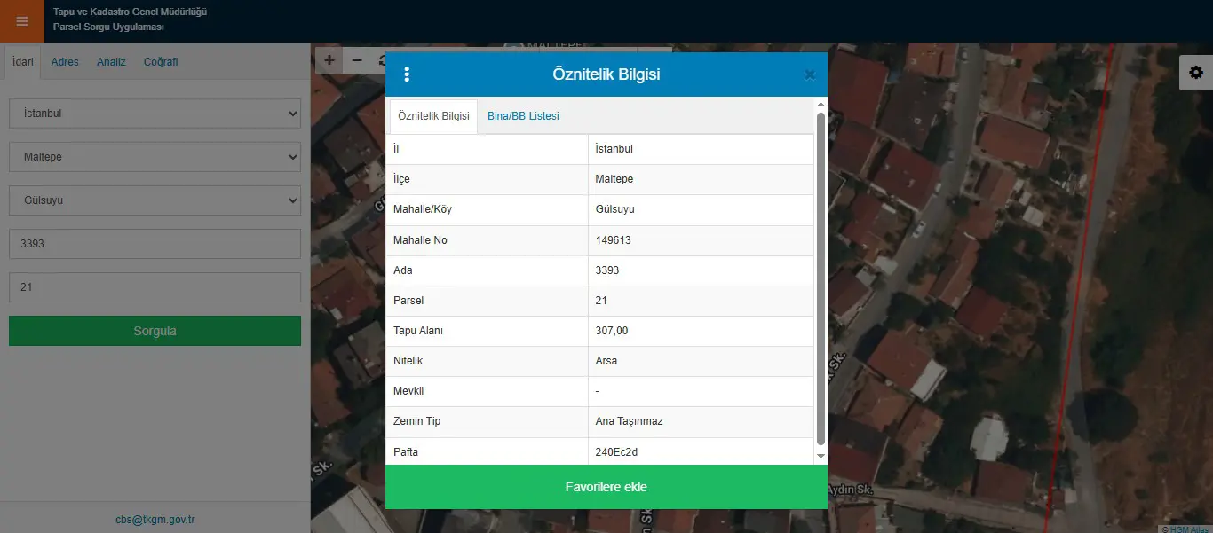Switch to the Analiz tab
Image resolution: width=1213 pixels, height=533 pixels.
click(x=111, y=62)
